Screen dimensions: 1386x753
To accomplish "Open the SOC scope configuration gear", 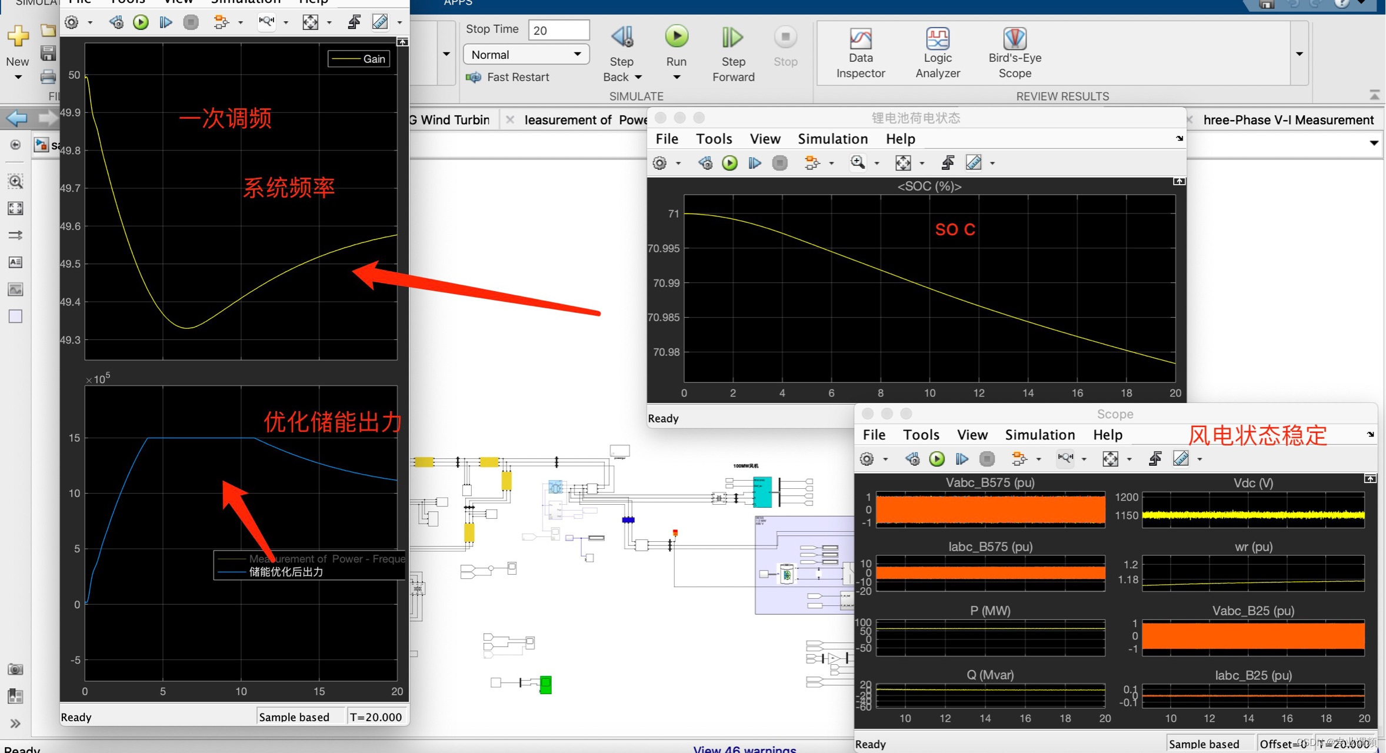I will [659, 163].
